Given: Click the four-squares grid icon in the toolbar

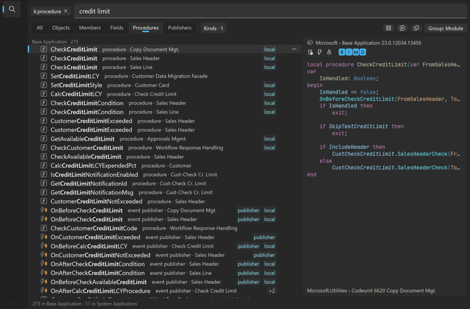Looking at the screenshot, I should click(389, 28).
